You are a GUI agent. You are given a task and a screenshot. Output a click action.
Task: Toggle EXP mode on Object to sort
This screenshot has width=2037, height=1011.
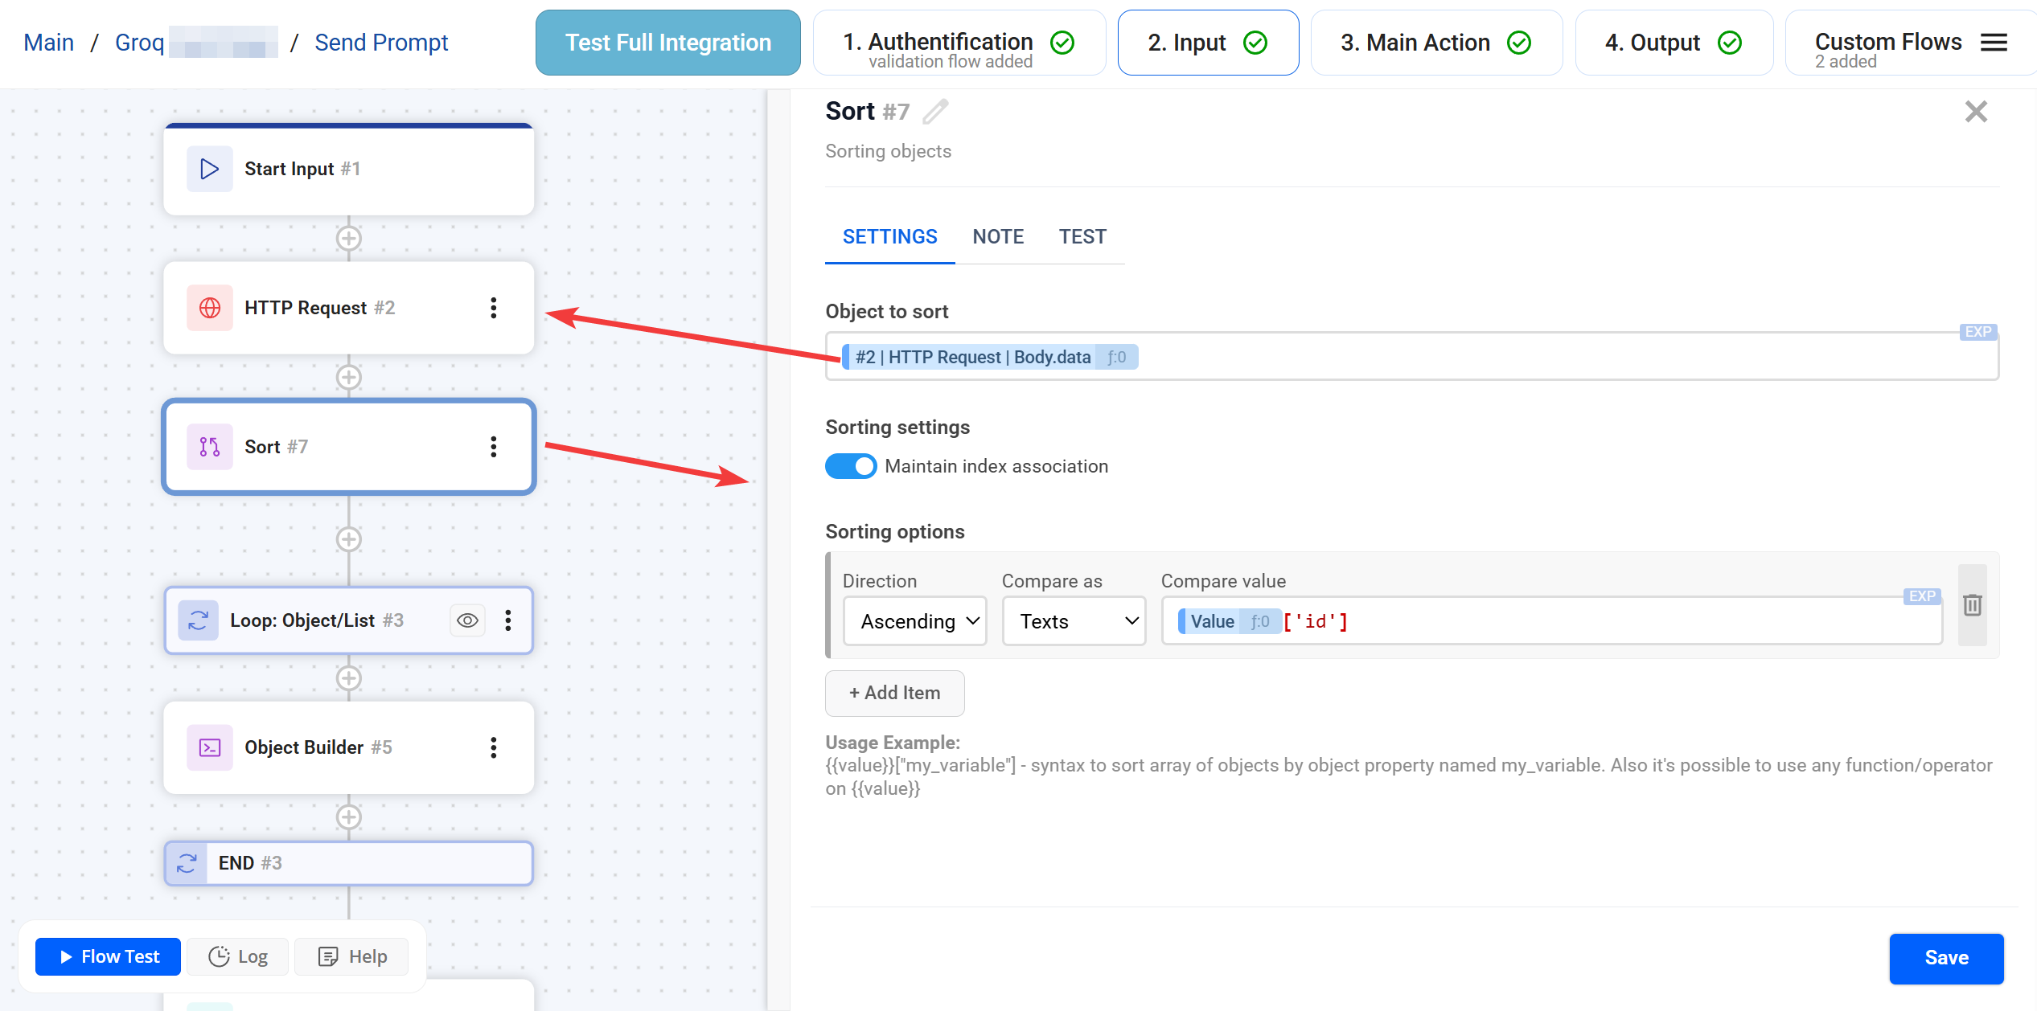tap(1977, 332)
